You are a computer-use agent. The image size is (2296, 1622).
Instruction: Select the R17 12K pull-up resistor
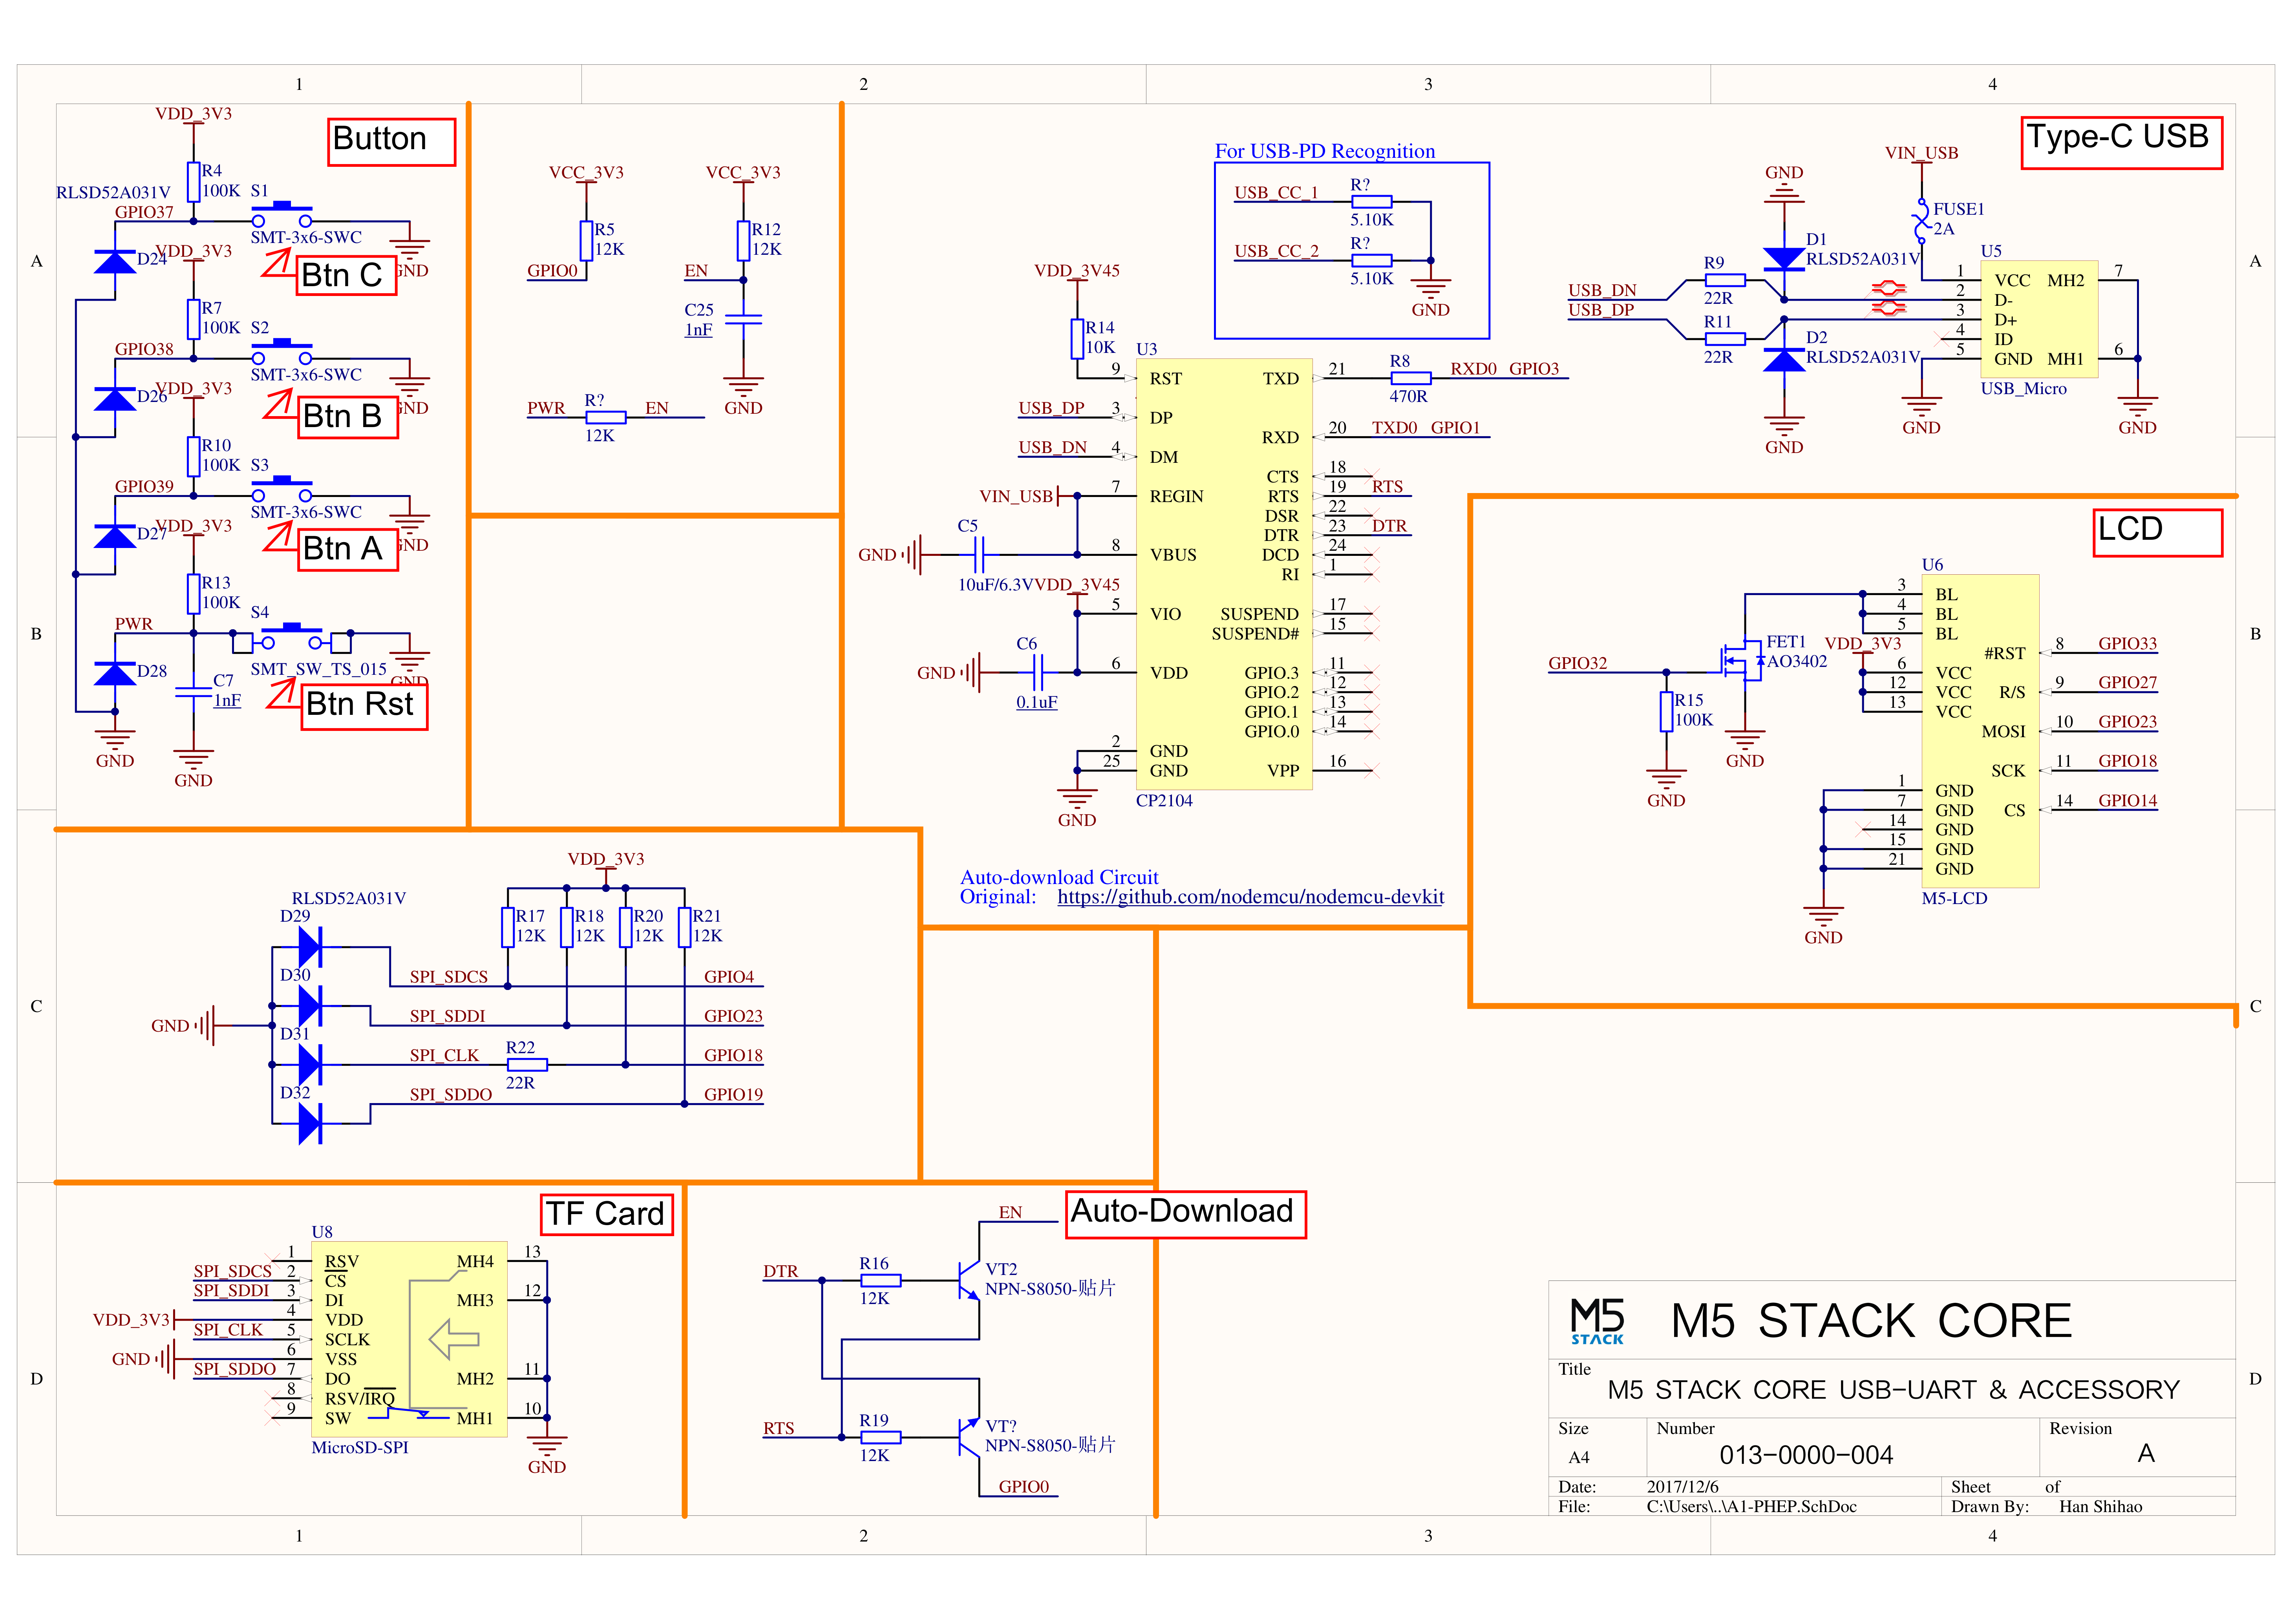508,927
